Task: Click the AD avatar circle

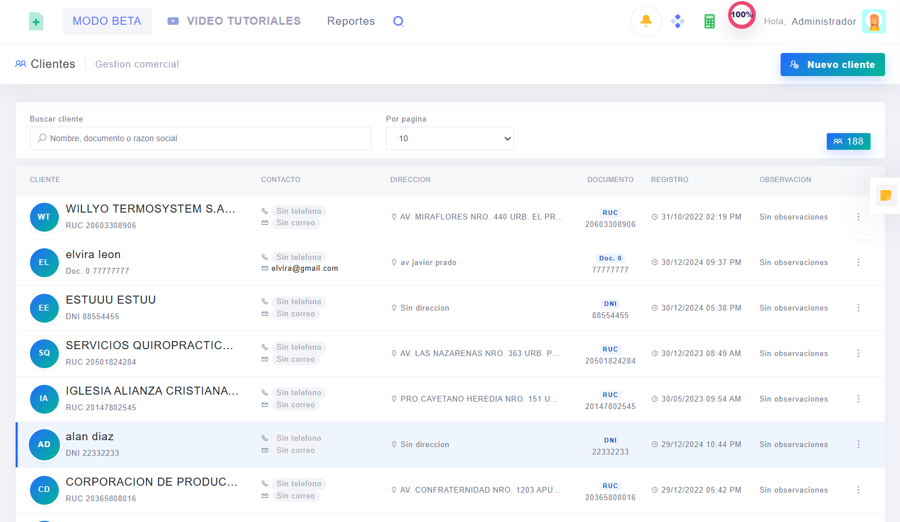Action: pos(44,445)
